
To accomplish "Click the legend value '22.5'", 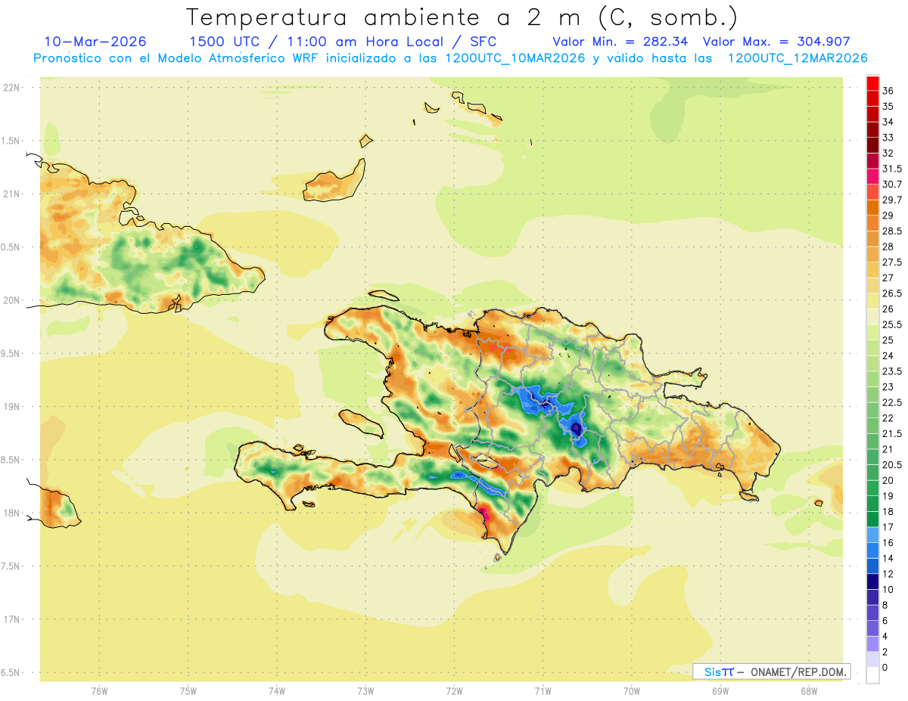I will pyautogui.click(x=892, y=402).
